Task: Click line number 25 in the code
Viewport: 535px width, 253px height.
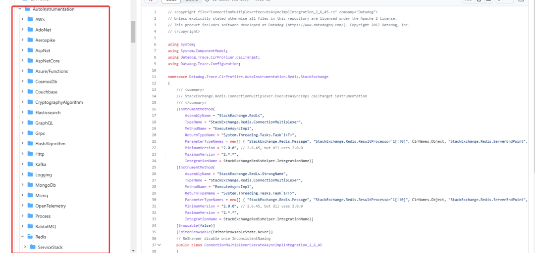Action: [154, 167]
